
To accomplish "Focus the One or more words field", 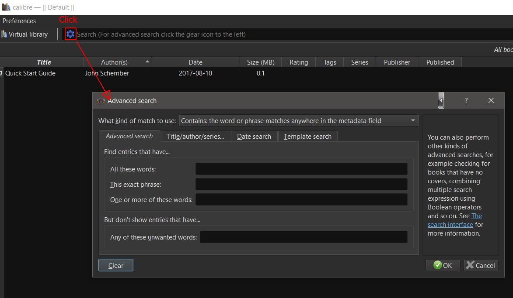I will coord(301,199).
